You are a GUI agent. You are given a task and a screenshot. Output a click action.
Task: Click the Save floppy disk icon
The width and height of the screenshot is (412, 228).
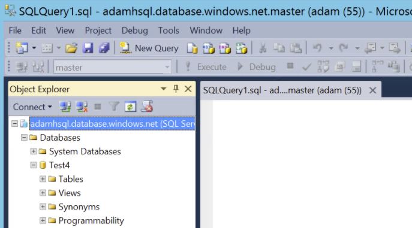(88, 48)
